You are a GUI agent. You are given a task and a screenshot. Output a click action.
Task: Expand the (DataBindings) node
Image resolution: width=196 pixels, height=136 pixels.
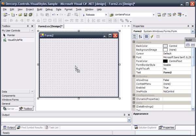pos(134,106)
